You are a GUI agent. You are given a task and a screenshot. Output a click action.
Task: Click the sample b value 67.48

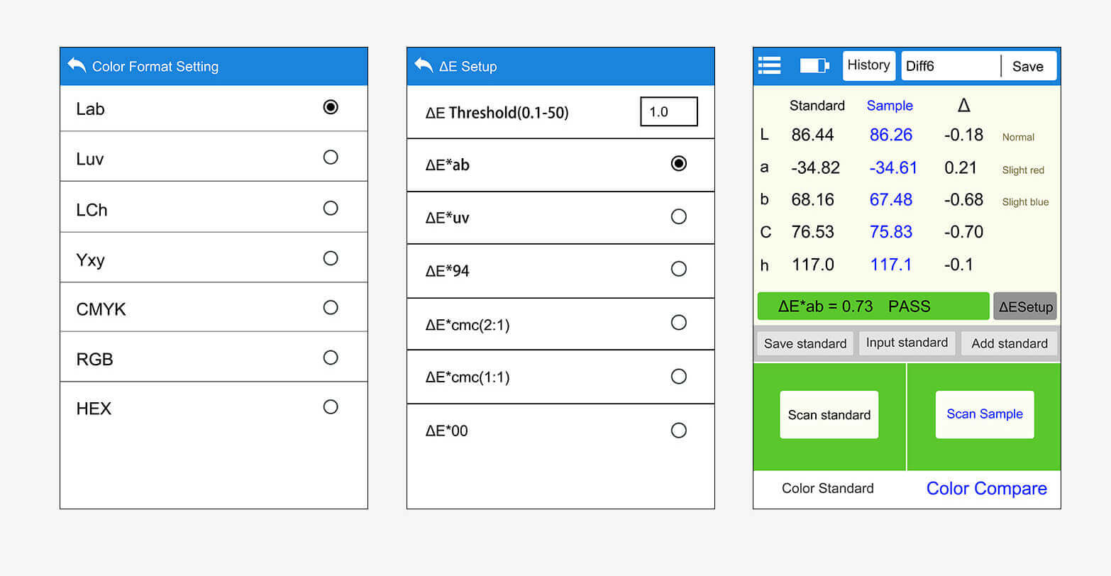[891, 199]
